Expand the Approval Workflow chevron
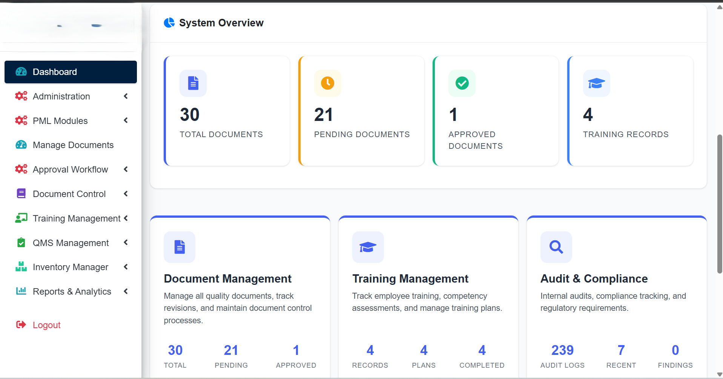Screen dimensions: 723x379 [x=126, y=170]
